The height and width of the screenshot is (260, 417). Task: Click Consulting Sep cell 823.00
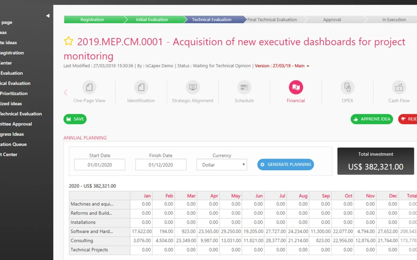[321, 240]
